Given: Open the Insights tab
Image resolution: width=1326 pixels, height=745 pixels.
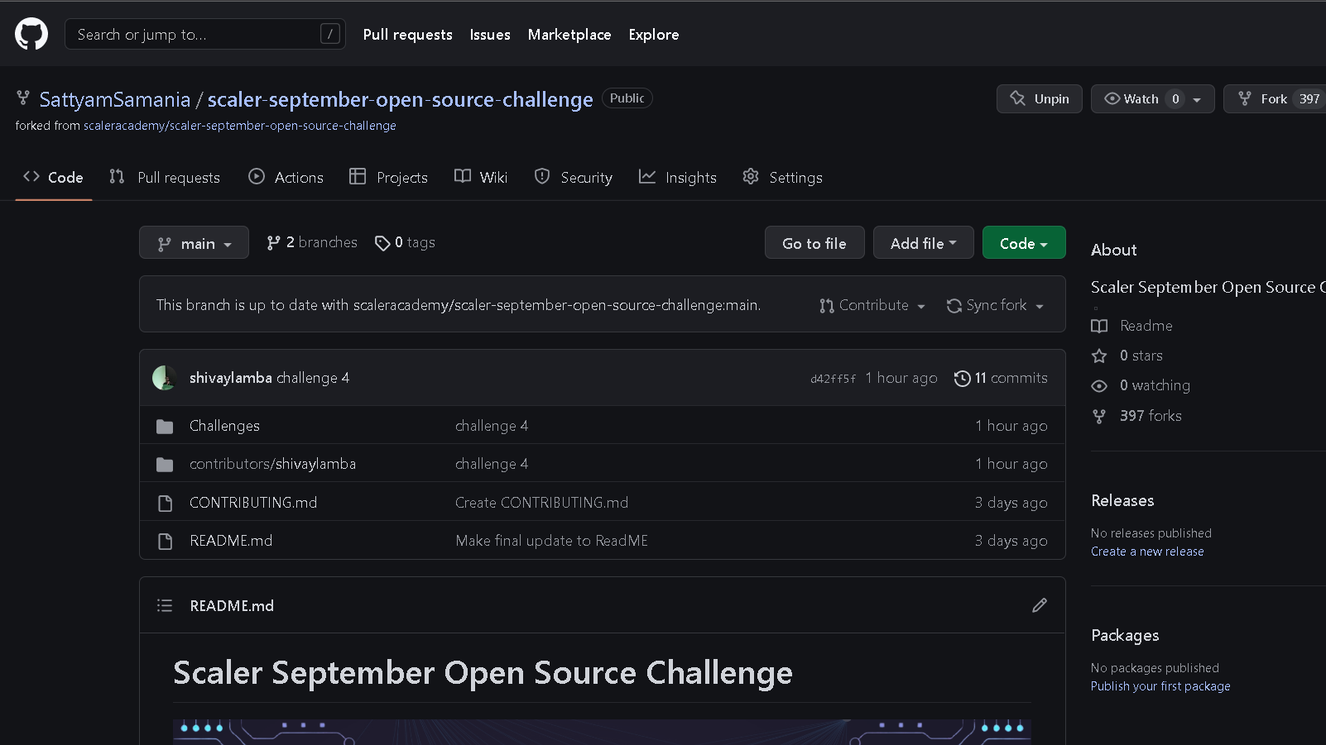Looking at the screenshot, I should 678,177.
